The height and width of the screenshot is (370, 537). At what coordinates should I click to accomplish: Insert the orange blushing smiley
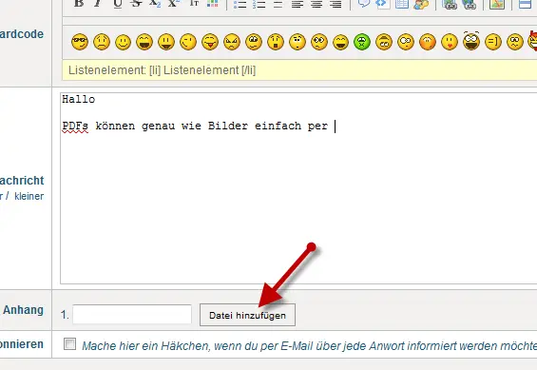pyautogui.click(x=428, y=42)
